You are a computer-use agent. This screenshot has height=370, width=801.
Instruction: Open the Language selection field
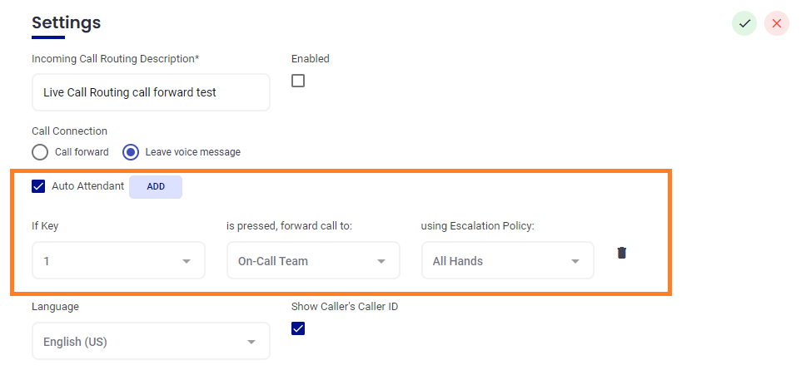click(x=142, y=342)
